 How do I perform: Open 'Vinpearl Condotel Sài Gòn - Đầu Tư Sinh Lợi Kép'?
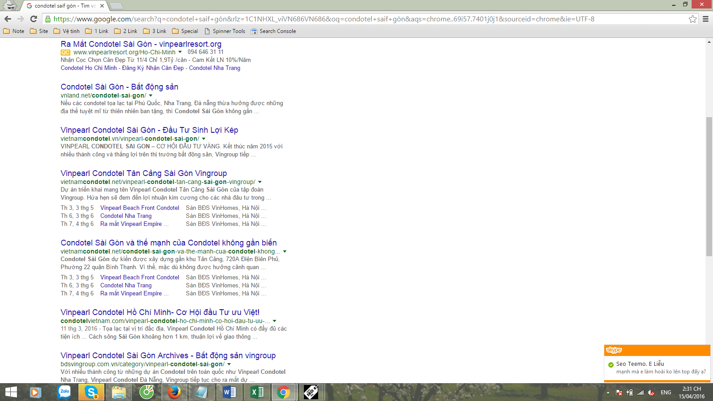click(x=149, y=130)
